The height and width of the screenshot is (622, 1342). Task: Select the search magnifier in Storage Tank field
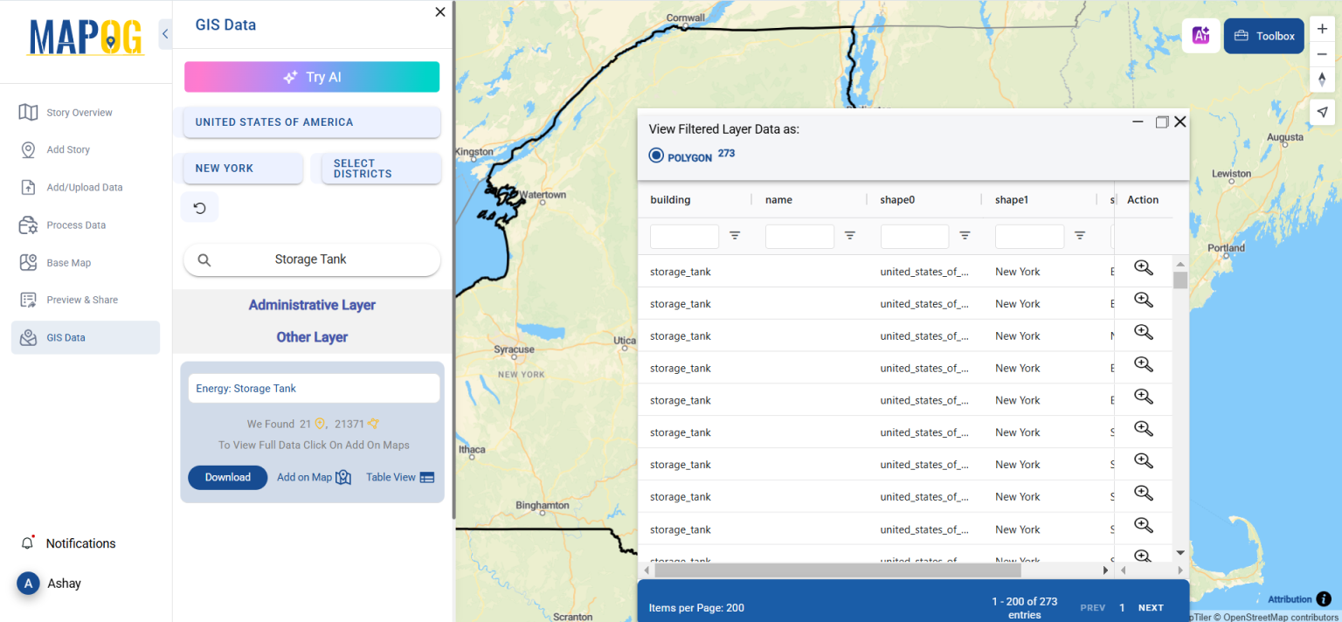click(x=204, y=259)
